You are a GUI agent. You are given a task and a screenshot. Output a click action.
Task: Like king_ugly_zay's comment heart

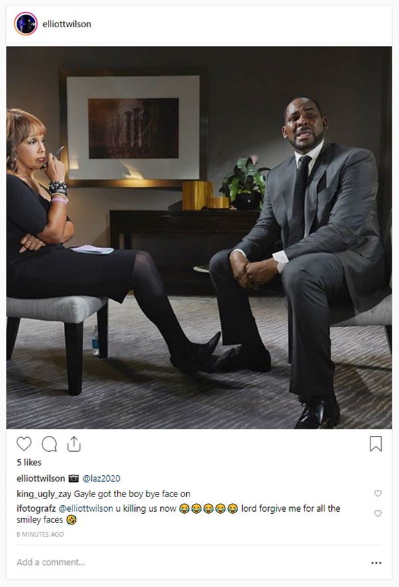378,493
